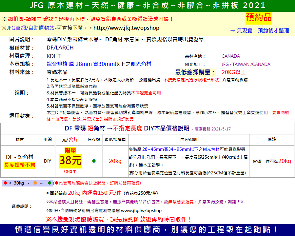Select the '零碼木品' material source value
The height and width of the screenshot is (236, 295).
click(57, 72)
